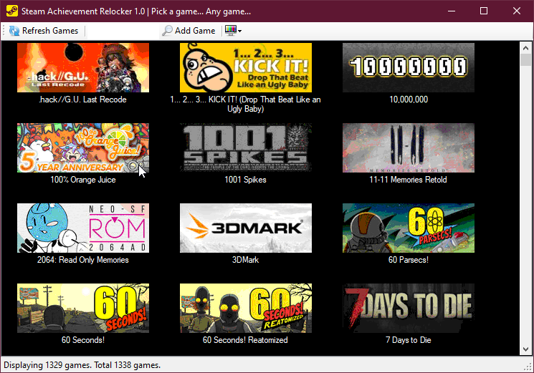Open the 11-11 Memories Retold thumbnail

pos(409,148)
